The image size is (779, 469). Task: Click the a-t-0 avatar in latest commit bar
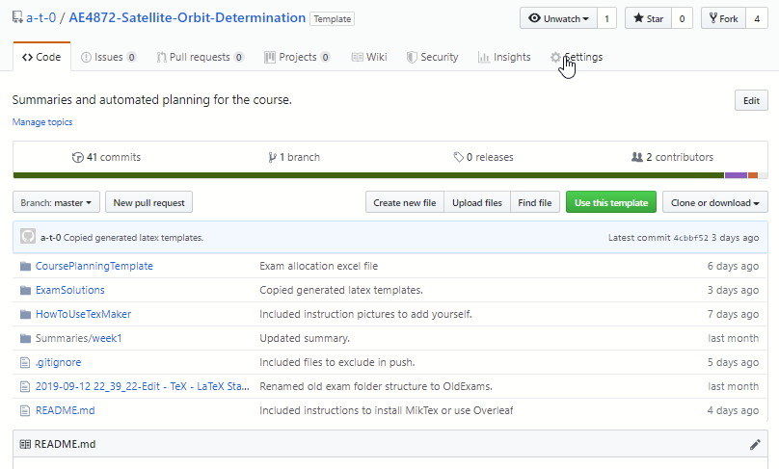pyautogui.click(x=28, y=236)
